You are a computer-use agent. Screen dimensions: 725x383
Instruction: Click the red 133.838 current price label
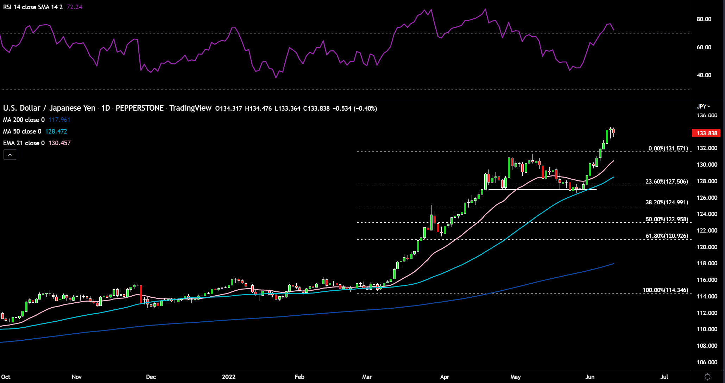707,133
